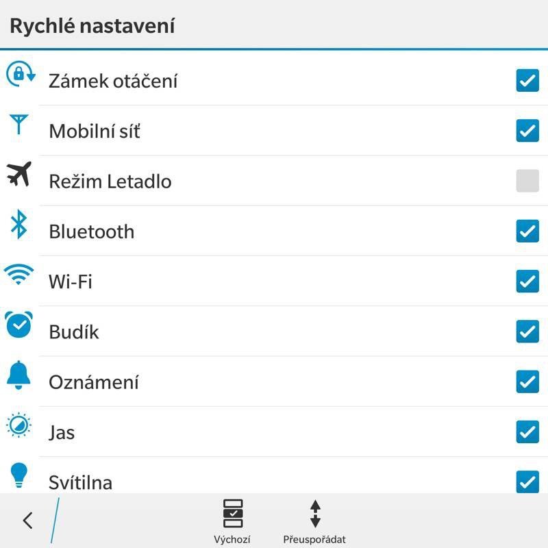Click the flashlight bulb icon
548x548 pixels.
[x=19, y=474]
